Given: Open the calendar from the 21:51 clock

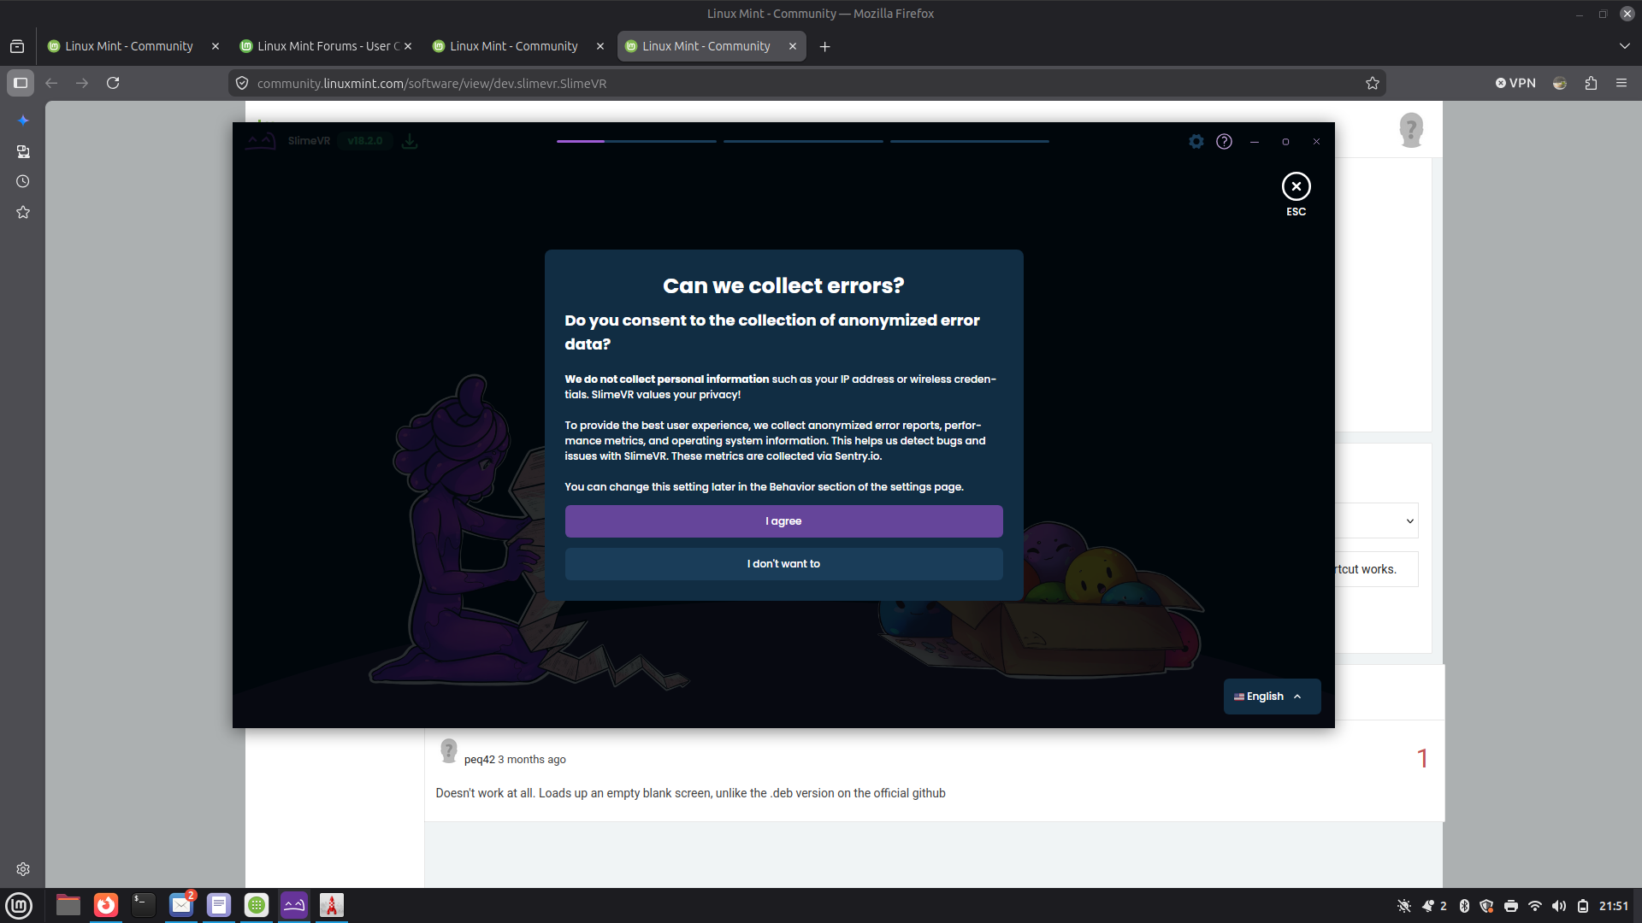Looking at the screenshot, I should tap(1614, 906).
